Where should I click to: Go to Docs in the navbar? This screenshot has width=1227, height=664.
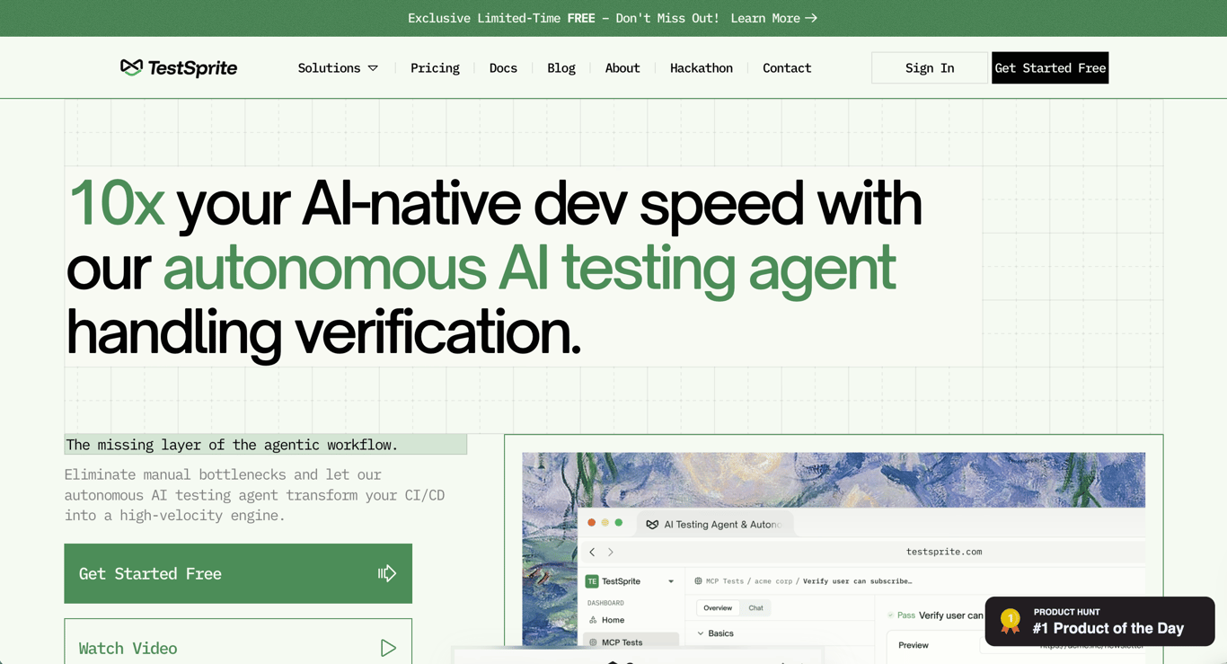(503, 68)
